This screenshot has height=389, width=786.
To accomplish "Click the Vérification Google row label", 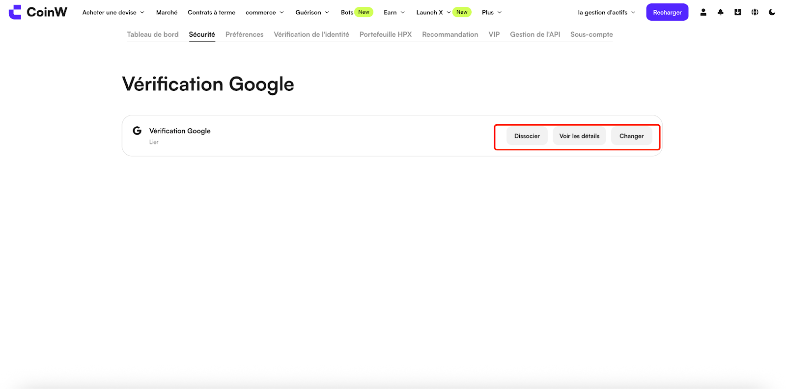I will click(x=180, y=131).
